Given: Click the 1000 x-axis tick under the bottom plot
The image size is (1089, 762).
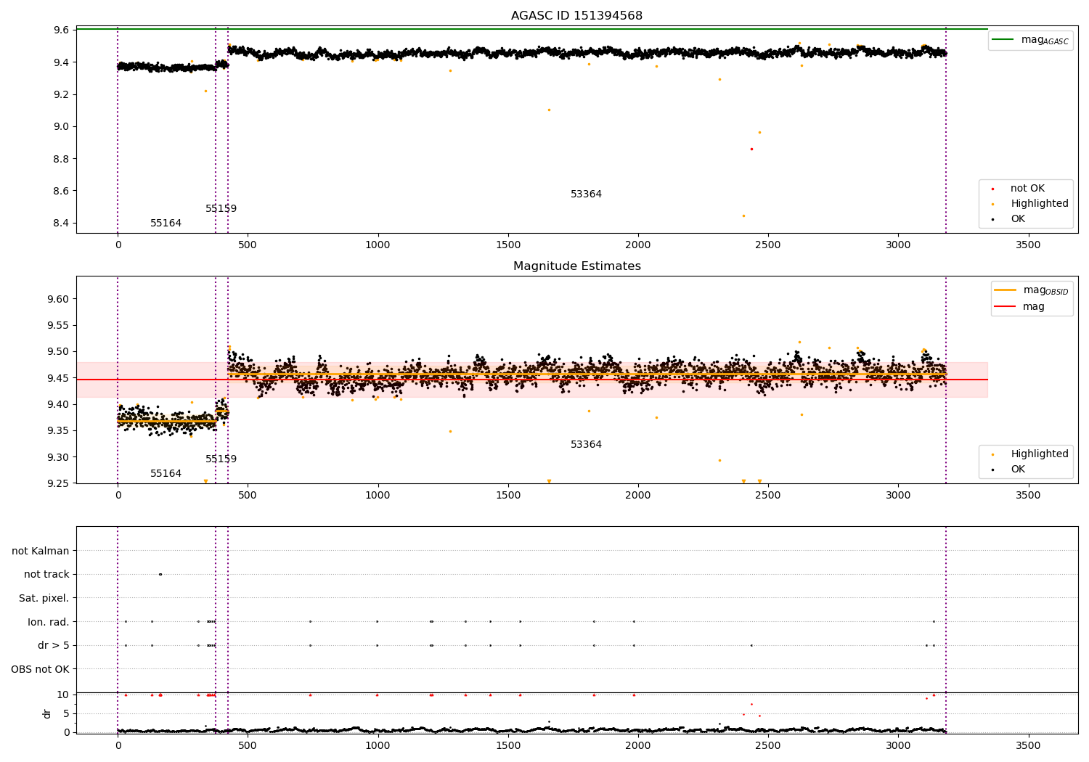Looking at the screenshot, I should coord(378,746).
